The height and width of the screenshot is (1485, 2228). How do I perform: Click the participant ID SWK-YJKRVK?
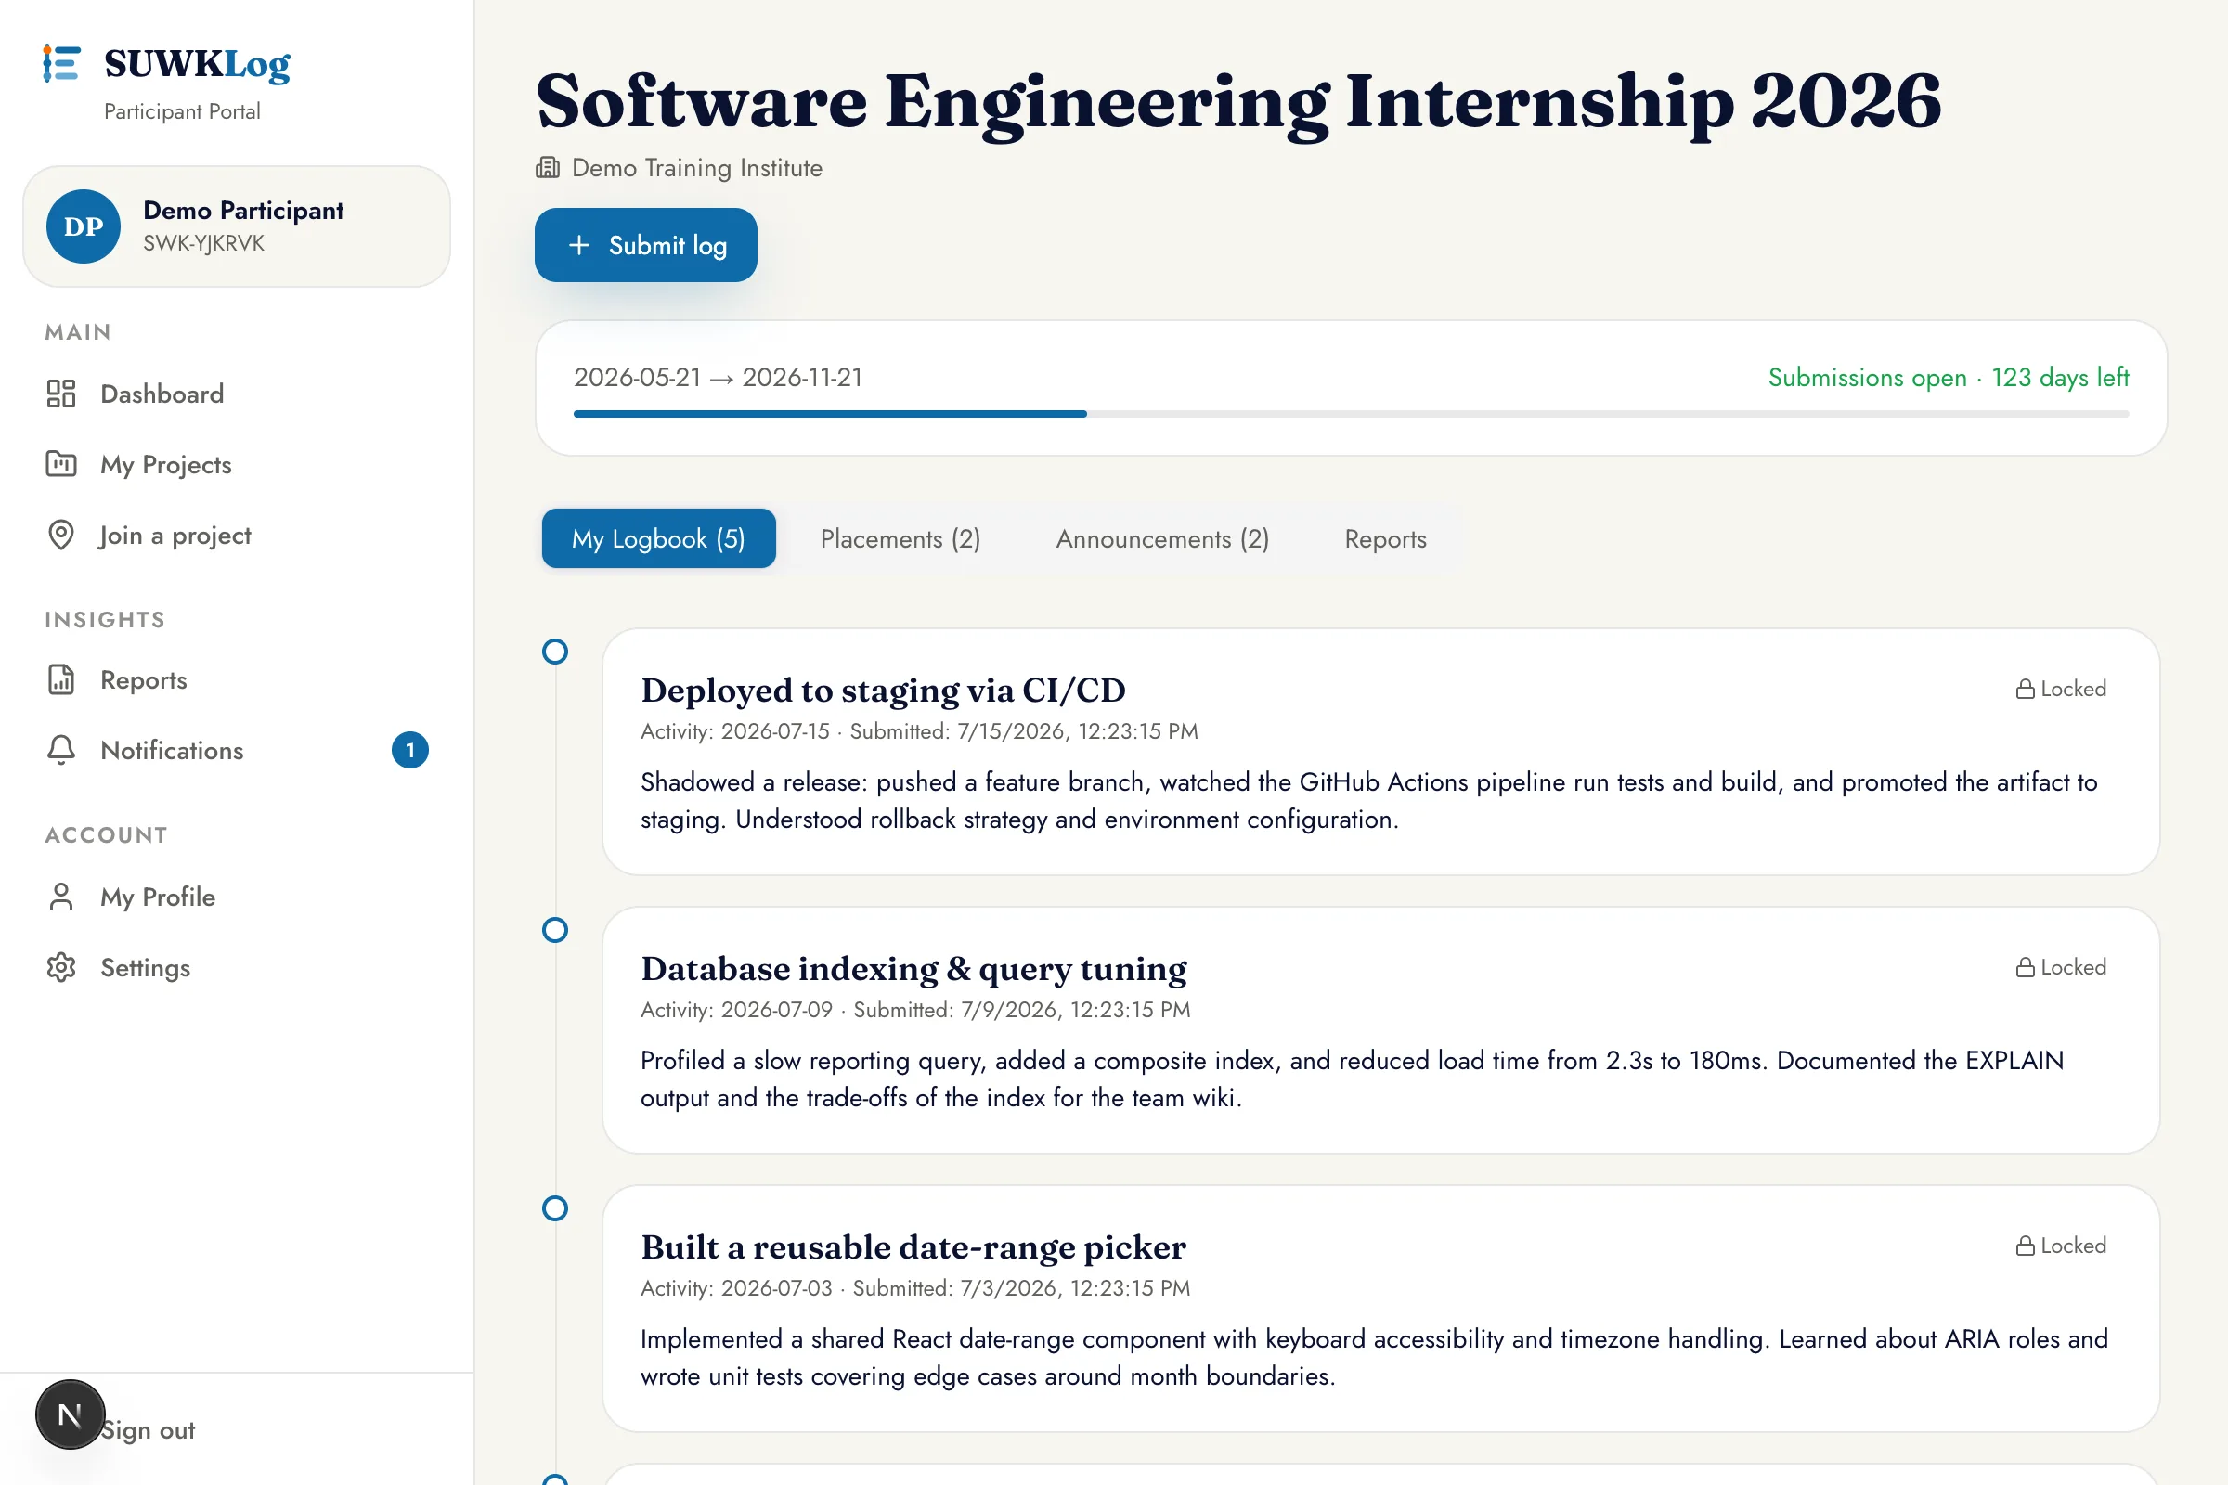203,243
